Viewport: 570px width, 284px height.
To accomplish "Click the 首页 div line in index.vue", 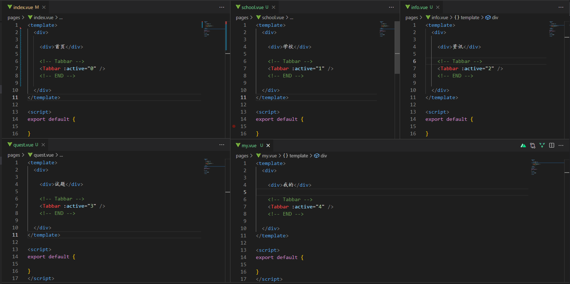I will (x=61, y=47).
